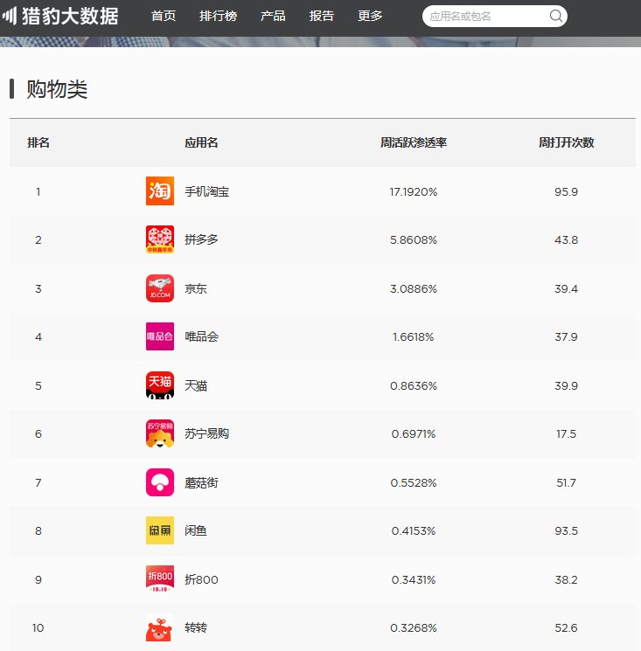Viewport: 641px width, 651px height.
Task: Click the 蘑菇街 mushroom icon
Action: point(160,482)
